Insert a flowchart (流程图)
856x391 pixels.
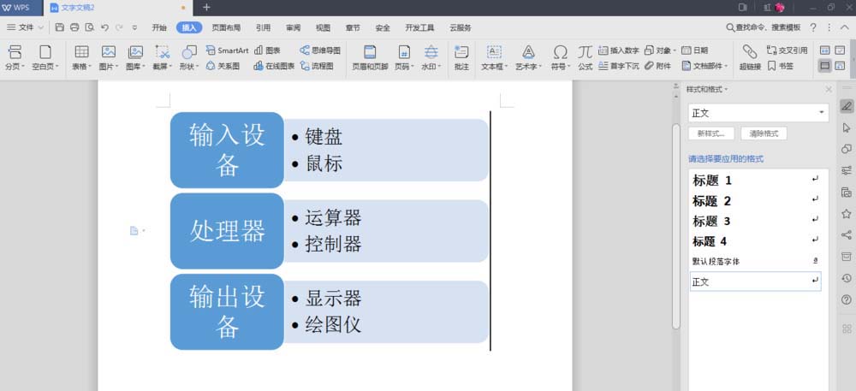[317, 66]
